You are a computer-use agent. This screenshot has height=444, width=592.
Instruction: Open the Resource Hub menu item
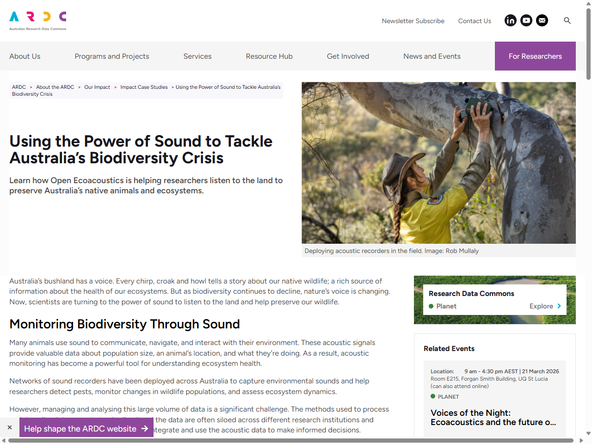tap(269, 56)
